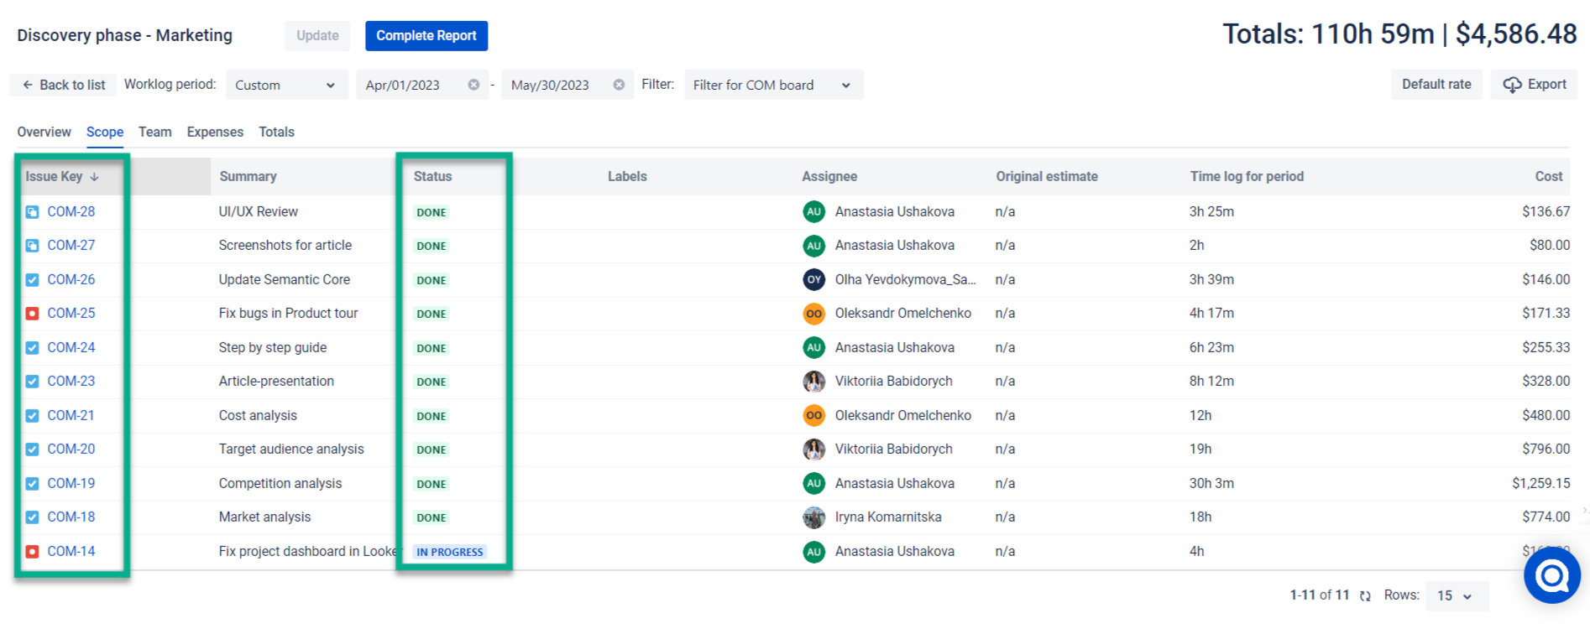Click Iryna Komarnitska's photo on Market analysis row

coord(813,517)
